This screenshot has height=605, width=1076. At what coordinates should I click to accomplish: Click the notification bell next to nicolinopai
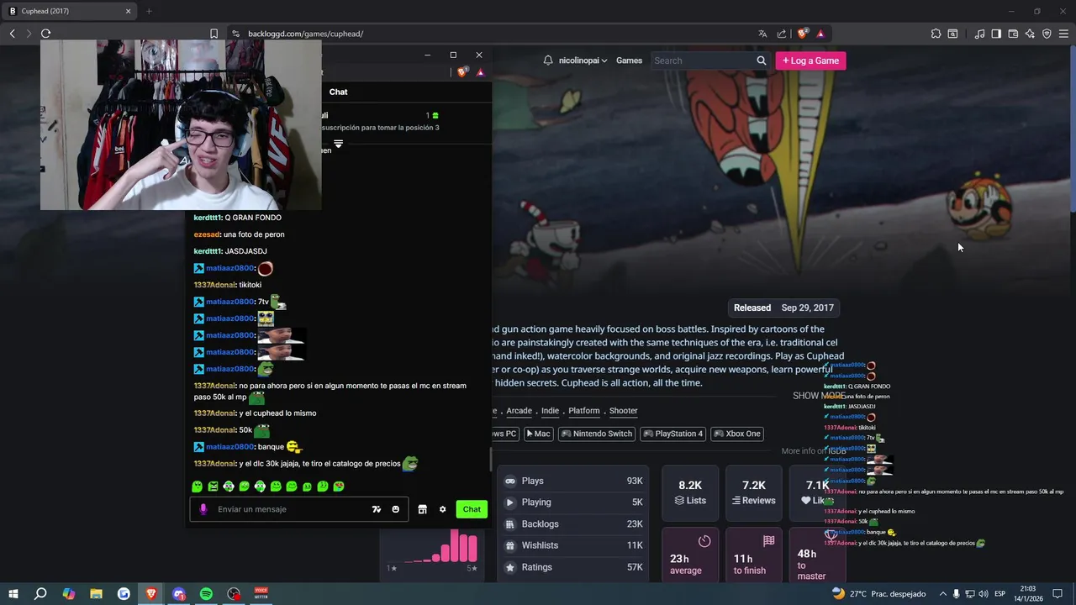point(548,60)
